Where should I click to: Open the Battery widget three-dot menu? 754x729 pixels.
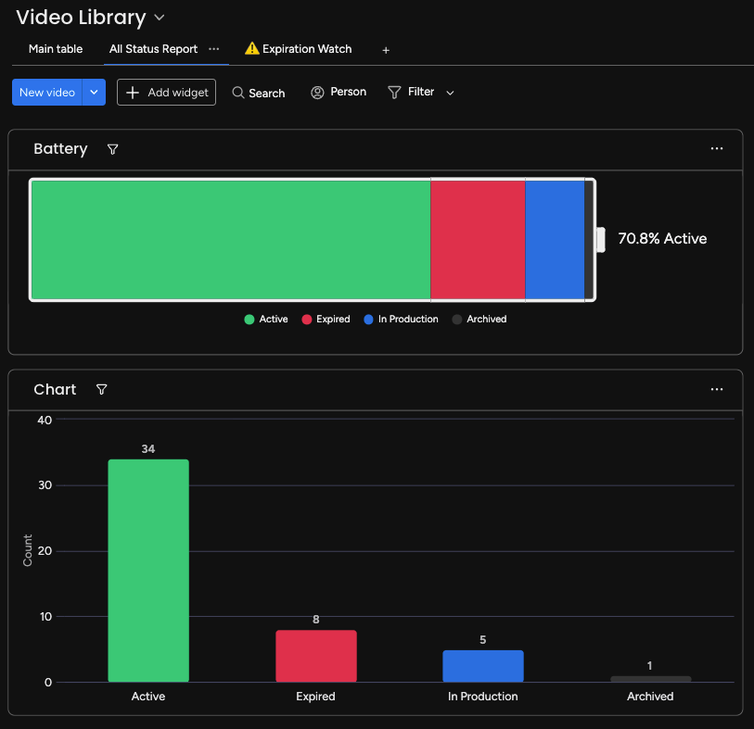point(717,149)
